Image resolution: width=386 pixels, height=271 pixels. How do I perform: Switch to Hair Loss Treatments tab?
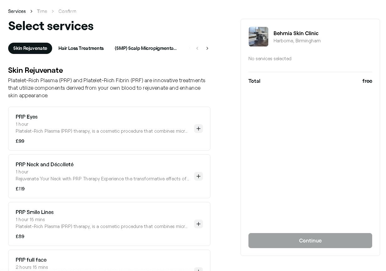[x=81, y=48]
